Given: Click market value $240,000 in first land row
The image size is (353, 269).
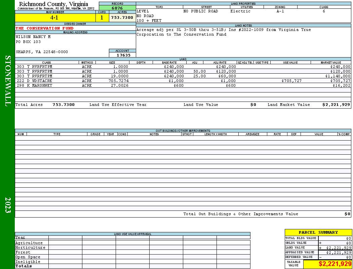Looking at the screenshot, I should [340, 67].
